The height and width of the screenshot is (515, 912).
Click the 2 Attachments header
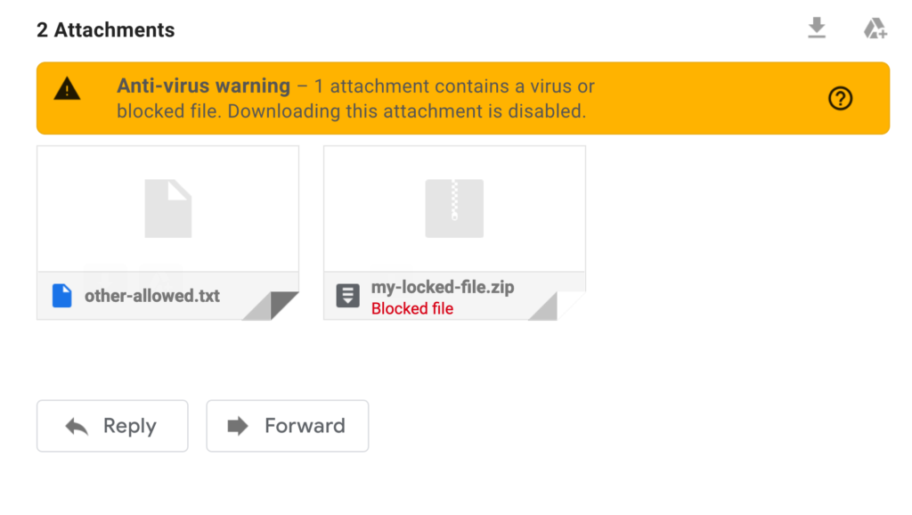[105, 29]
